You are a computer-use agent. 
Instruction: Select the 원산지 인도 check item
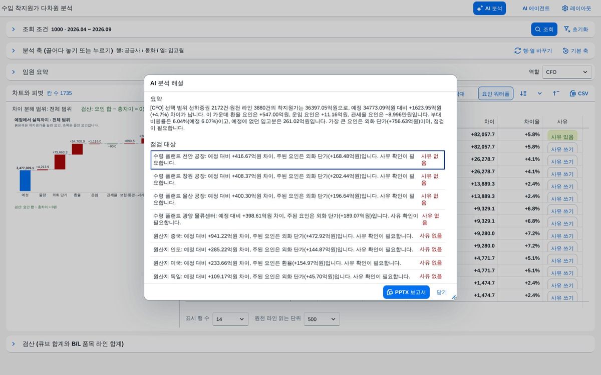tap(297, 249)
